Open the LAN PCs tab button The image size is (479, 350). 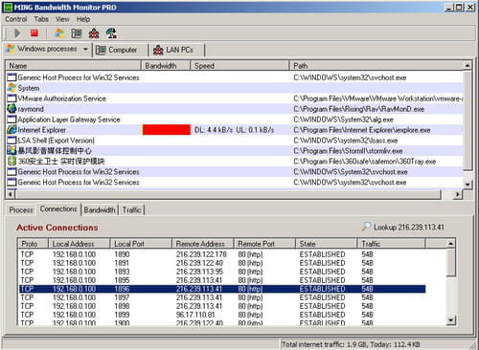point(177,50)
